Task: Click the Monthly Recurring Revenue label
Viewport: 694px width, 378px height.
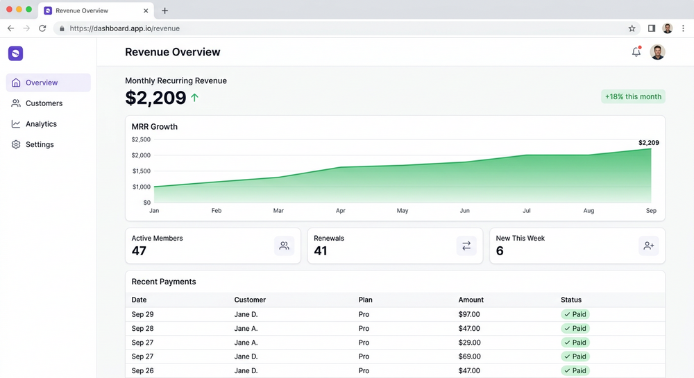Action: click(x=176, y=81)
